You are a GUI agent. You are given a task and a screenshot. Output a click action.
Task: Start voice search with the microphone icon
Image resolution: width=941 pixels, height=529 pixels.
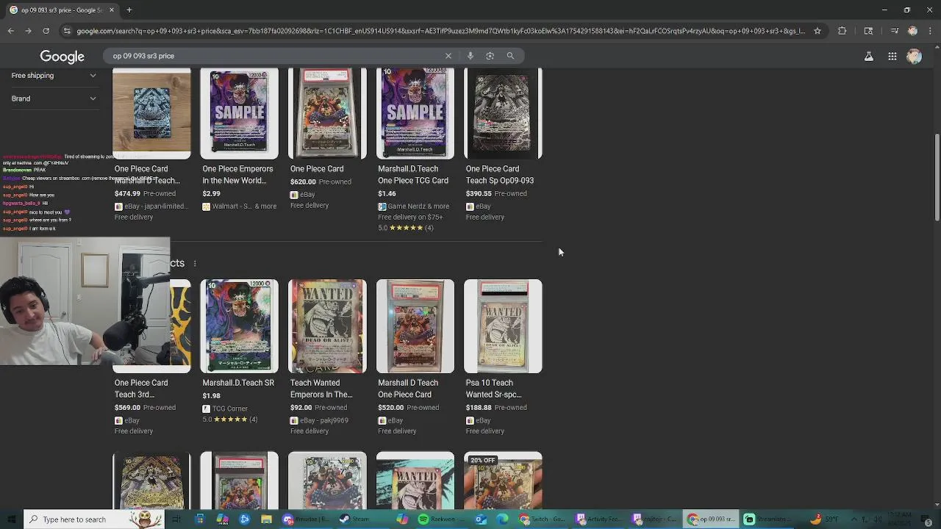[x=470, y=56]
